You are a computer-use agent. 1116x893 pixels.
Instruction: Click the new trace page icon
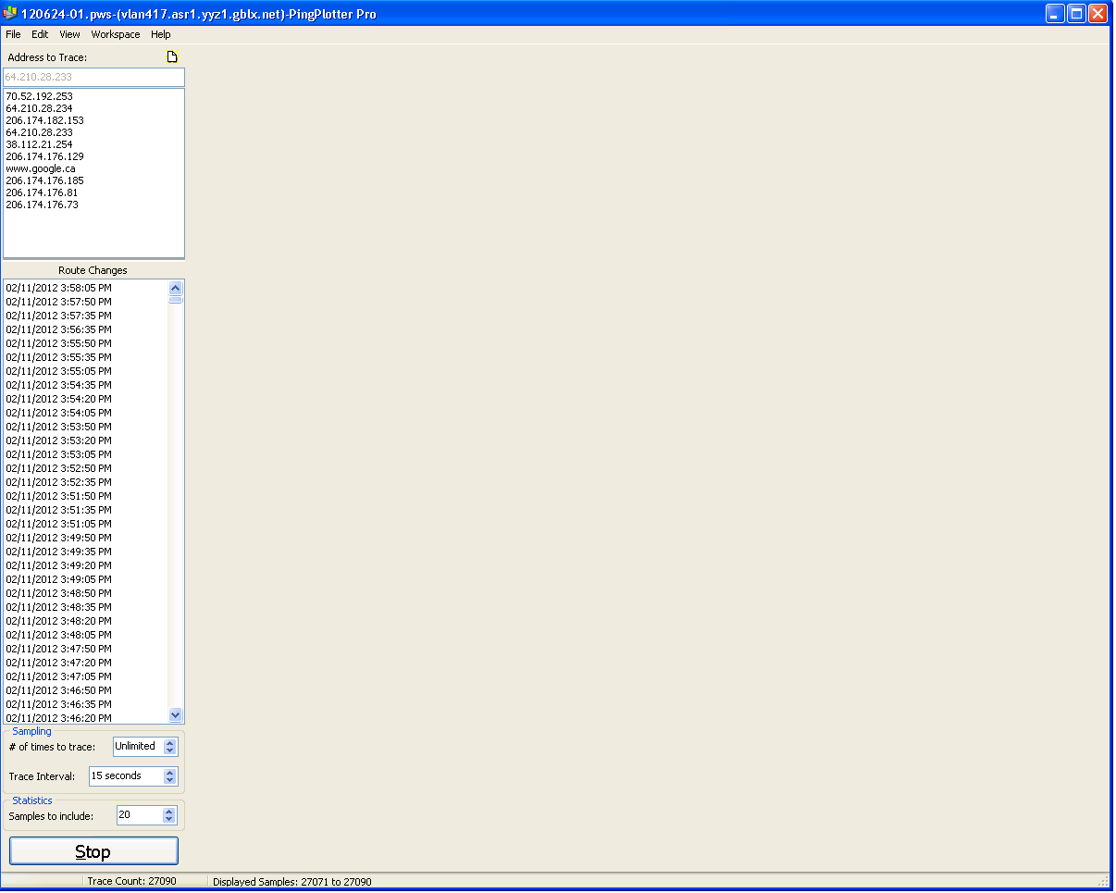[x=171, y=57]
